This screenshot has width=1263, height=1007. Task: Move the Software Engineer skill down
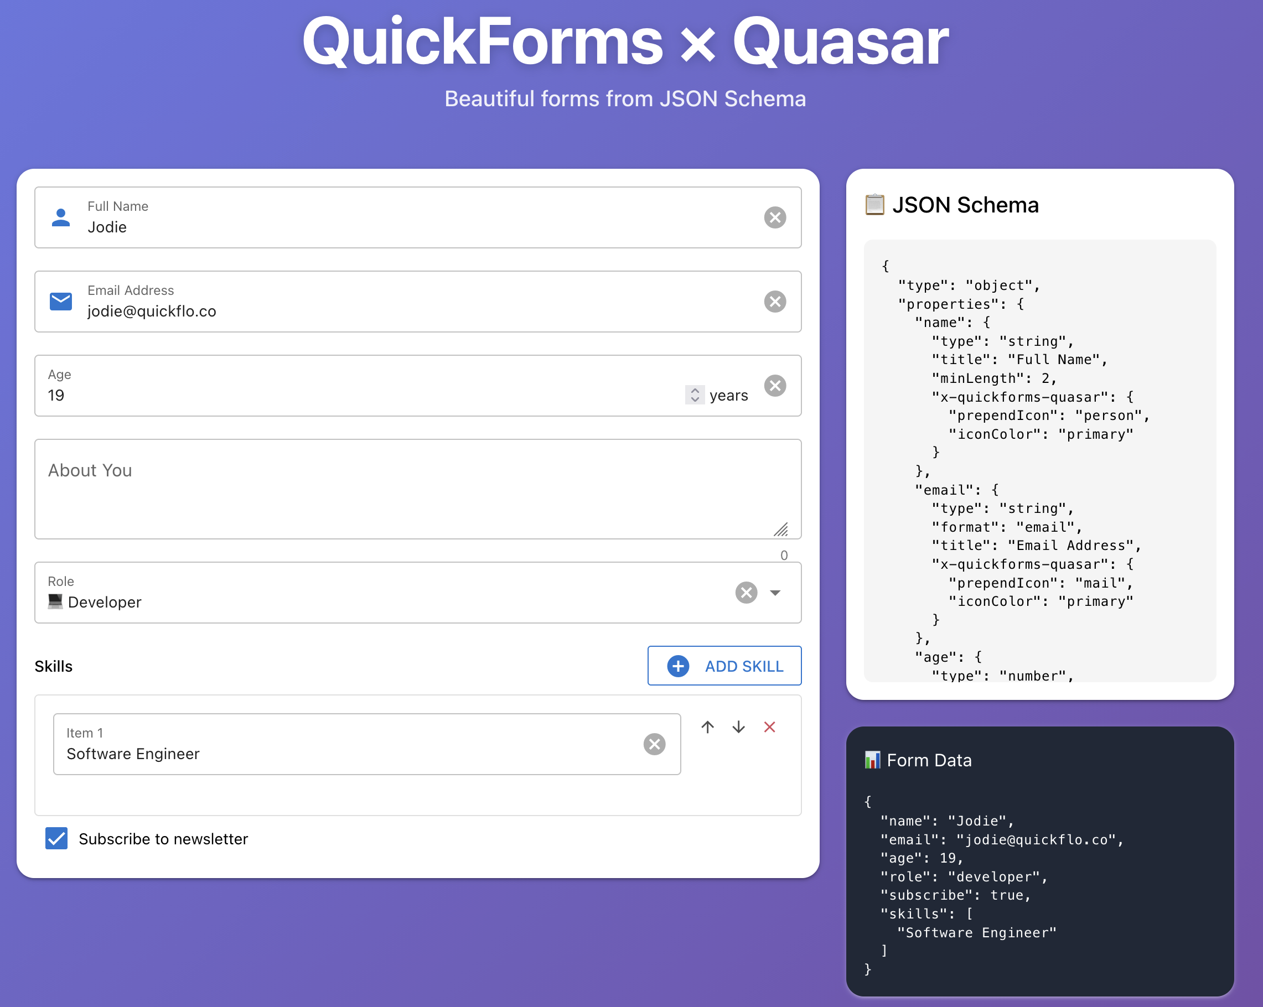point(738,727)
